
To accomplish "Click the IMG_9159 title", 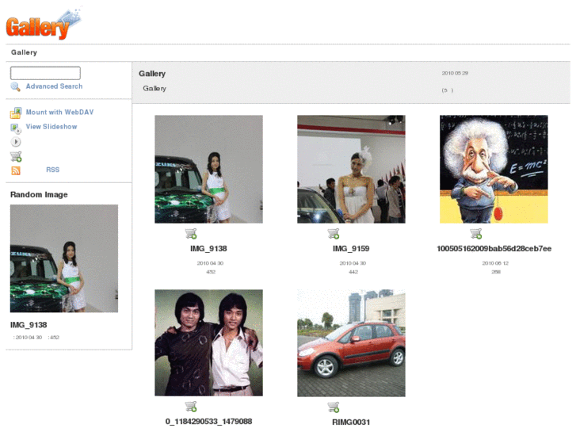I will (351, 249).
